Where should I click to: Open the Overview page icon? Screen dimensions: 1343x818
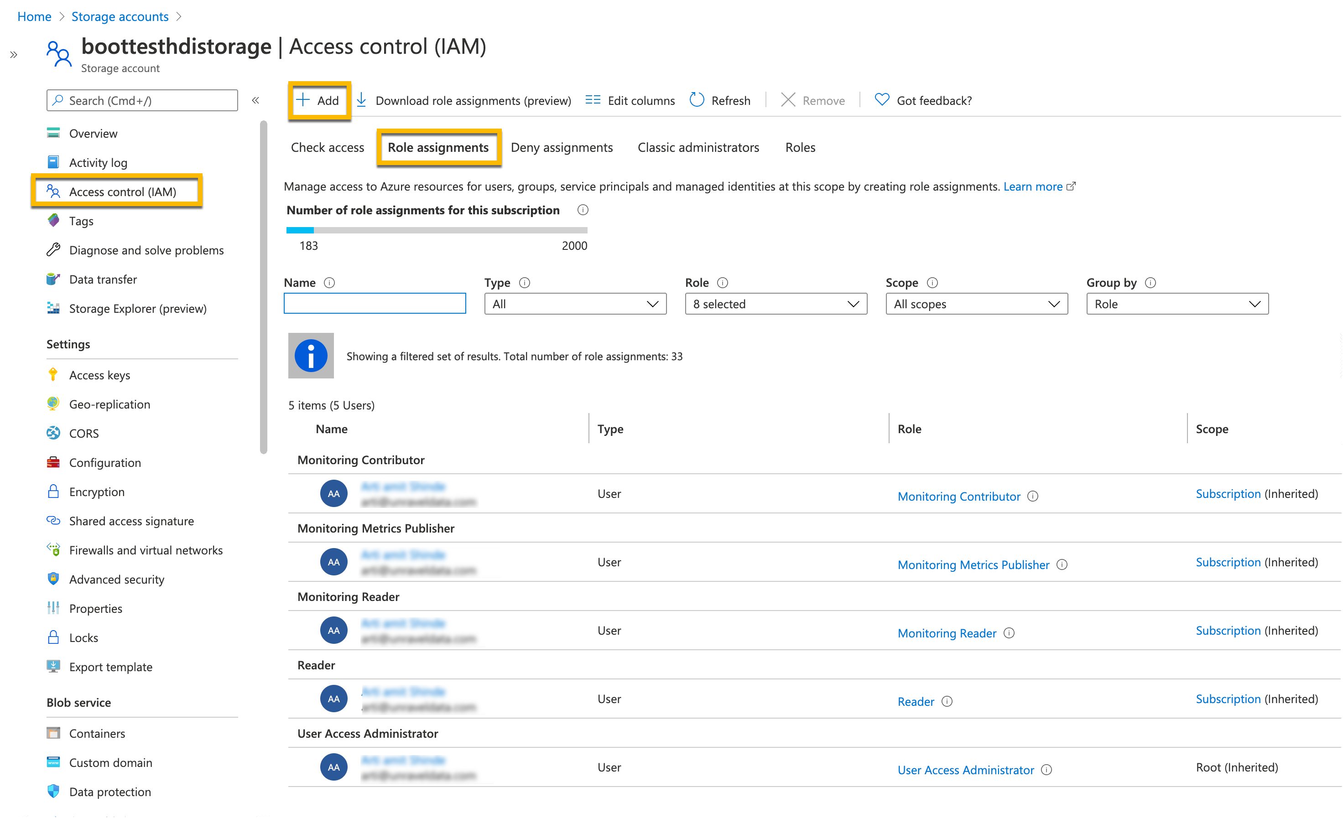click(53, 133)
